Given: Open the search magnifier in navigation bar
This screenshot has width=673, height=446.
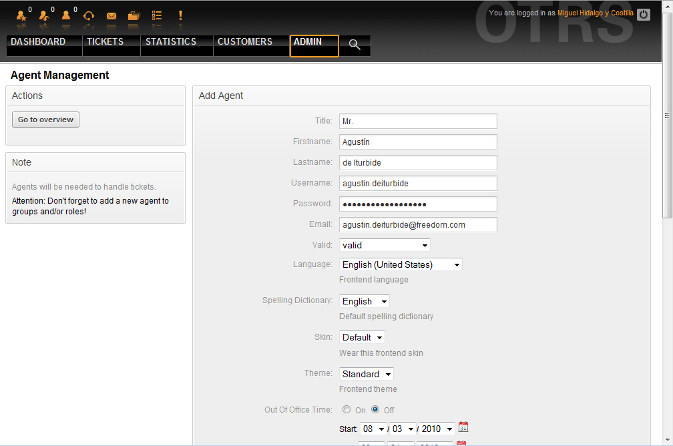Looking at the screenshot, I should click(355, 45).
